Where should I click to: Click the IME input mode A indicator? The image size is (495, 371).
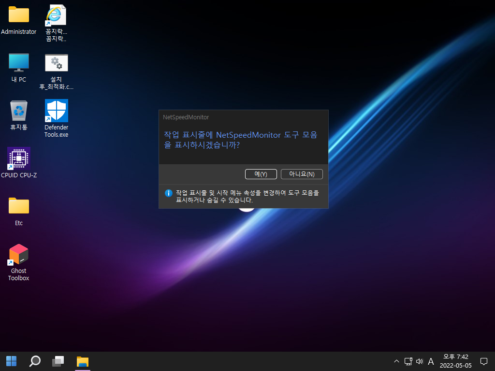[x=431, y=361]
